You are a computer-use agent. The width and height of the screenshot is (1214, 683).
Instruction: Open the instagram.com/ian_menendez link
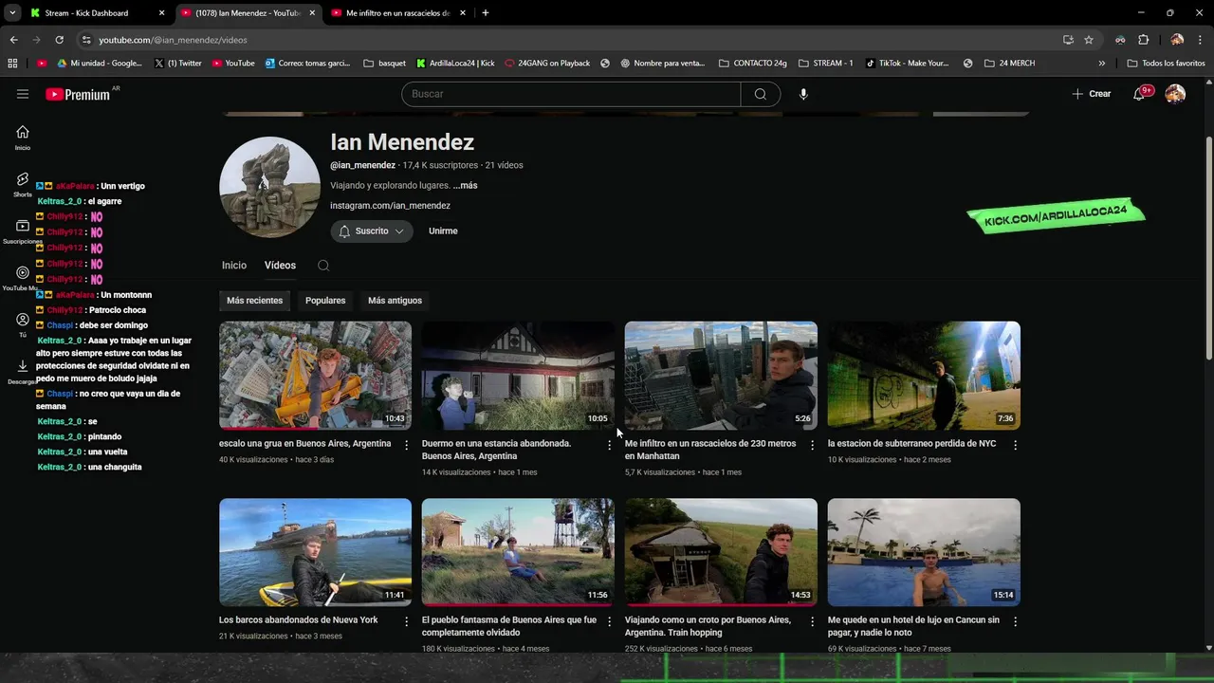[x=390, y=206]
